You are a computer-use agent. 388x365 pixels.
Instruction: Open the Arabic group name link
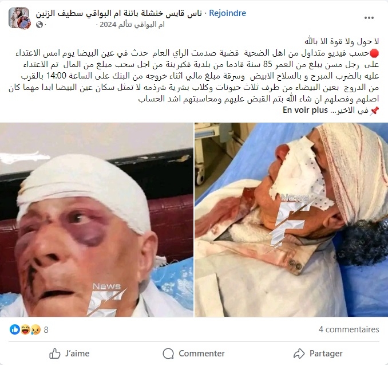pos(119,13)
